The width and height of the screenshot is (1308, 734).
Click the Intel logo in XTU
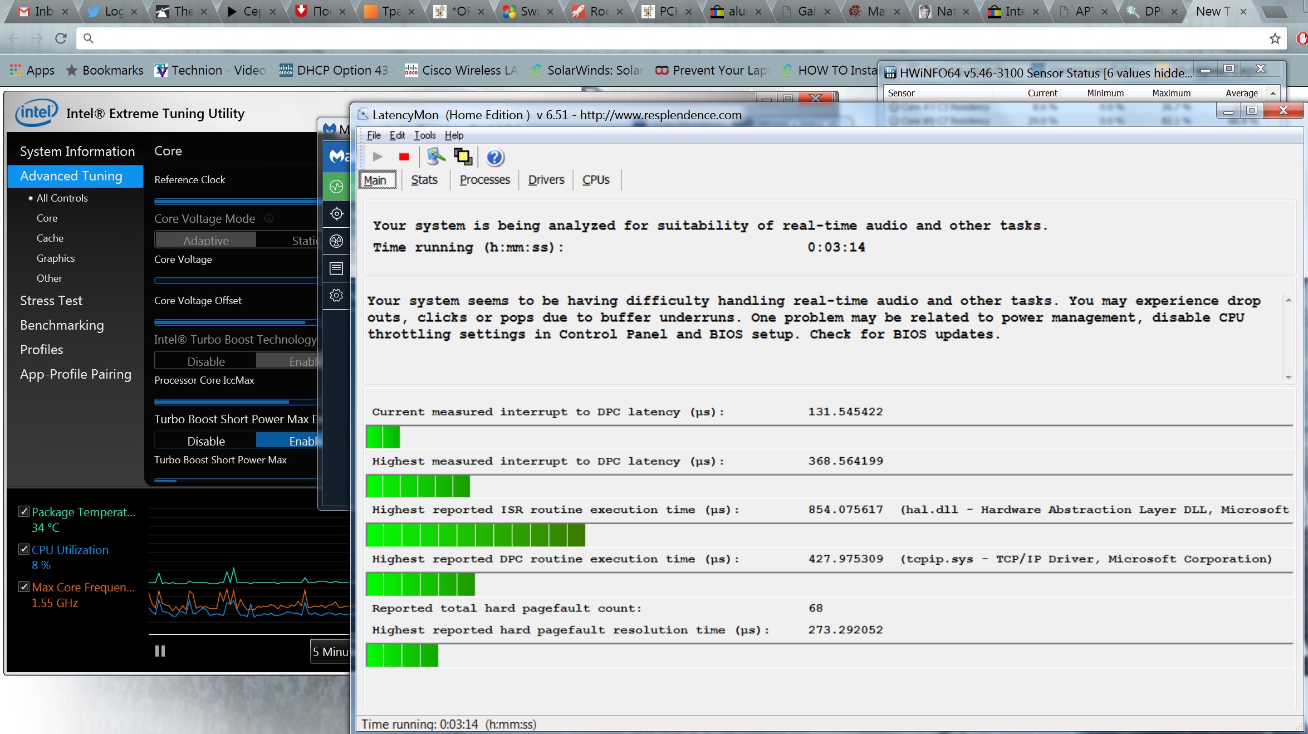coord(37,113)
